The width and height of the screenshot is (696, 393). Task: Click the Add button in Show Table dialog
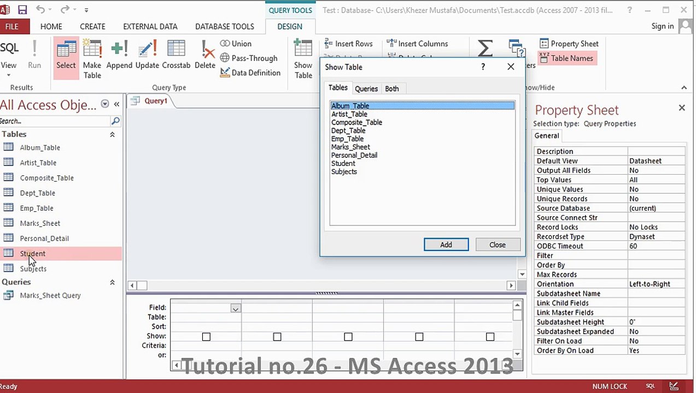point(446,245)
